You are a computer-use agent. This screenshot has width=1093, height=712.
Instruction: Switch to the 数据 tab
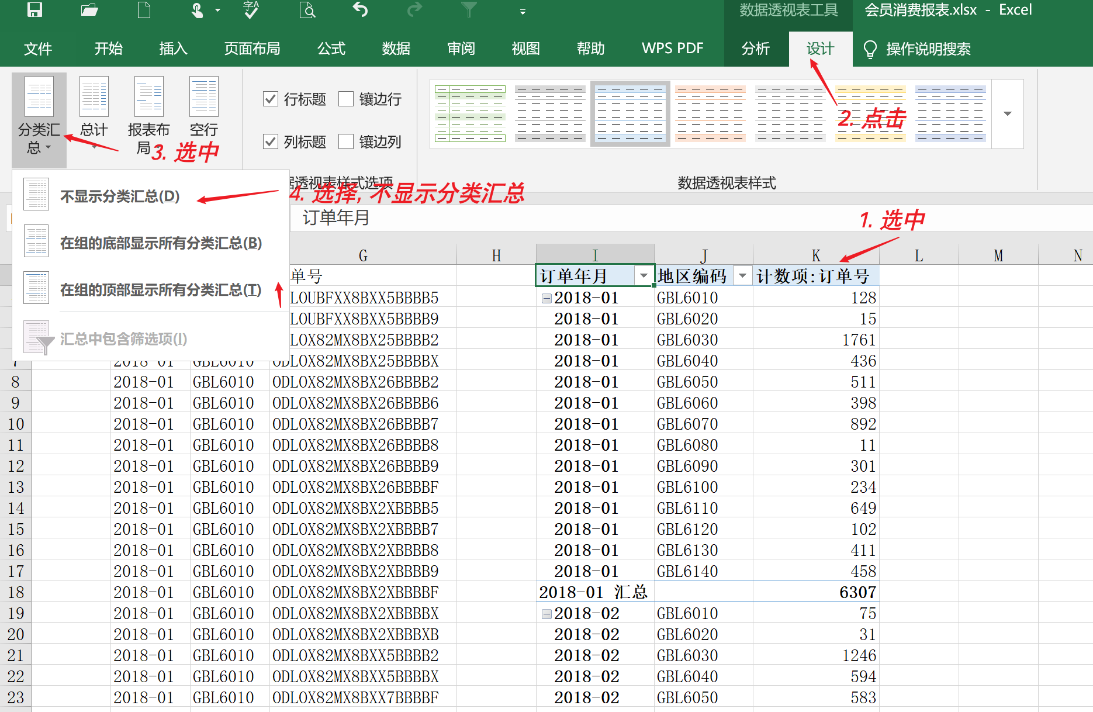coord(396,49)
